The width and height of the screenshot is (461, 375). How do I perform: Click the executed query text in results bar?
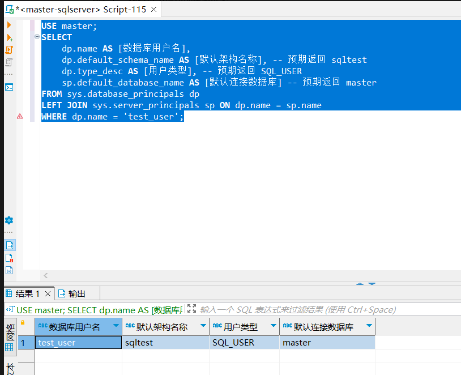(x=99, y=310)
